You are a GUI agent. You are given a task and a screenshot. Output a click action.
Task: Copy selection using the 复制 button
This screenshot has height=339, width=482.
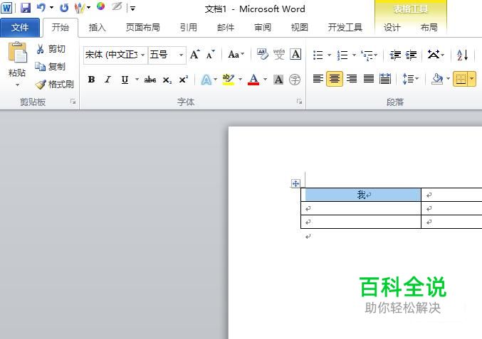click(50, 66)
